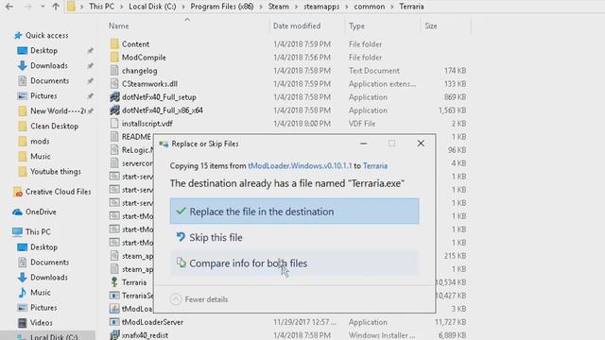605x340 pixels.
Task: Select Quick access star icon
Action: (18, 36)
